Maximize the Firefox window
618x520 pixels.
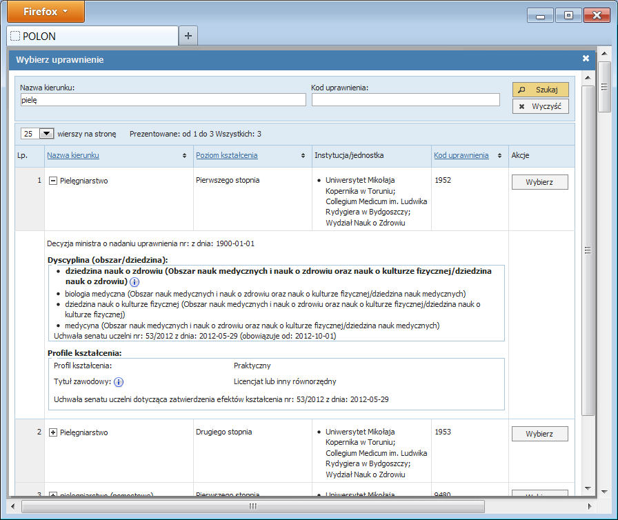(x=568, y=15)
